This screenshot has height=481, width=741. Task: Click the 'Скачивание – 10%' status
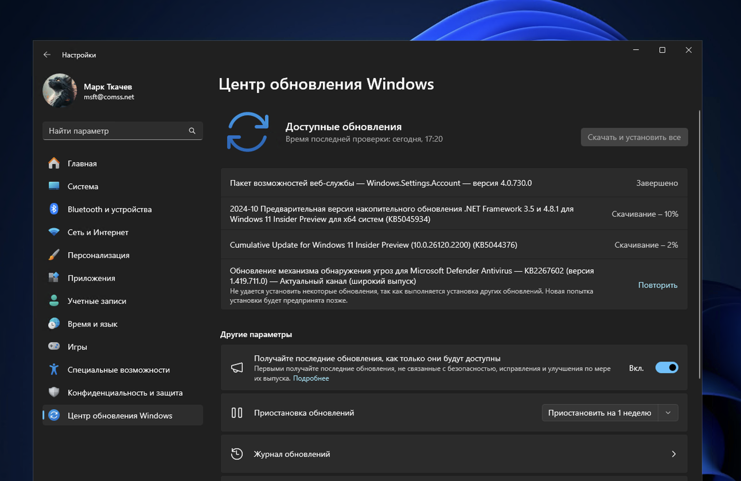pyautogui.click(x=645, y=214)
